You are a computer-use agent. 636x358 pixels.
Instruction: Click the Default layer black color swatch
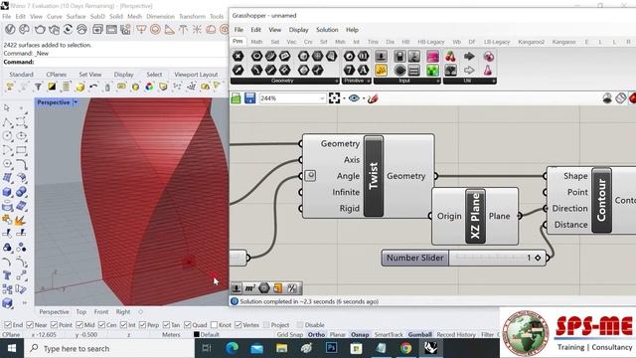[197, 334]
